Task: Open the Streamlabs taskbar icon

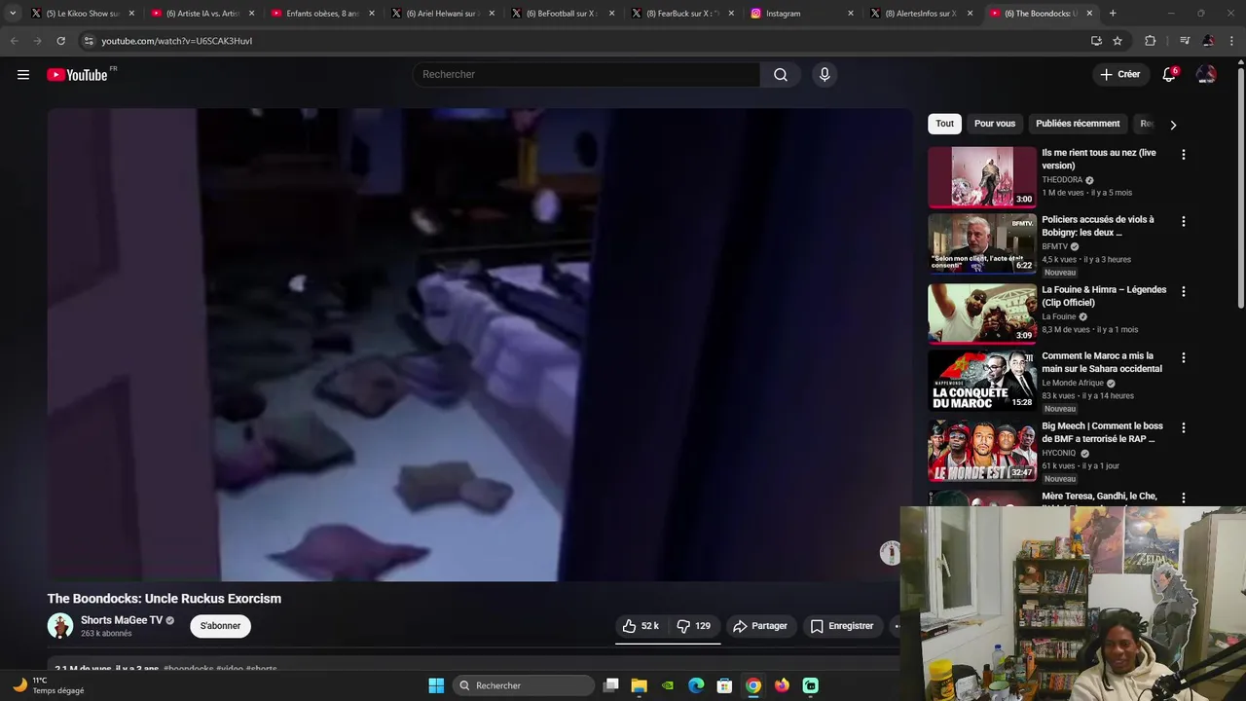Action: point(811,685)
